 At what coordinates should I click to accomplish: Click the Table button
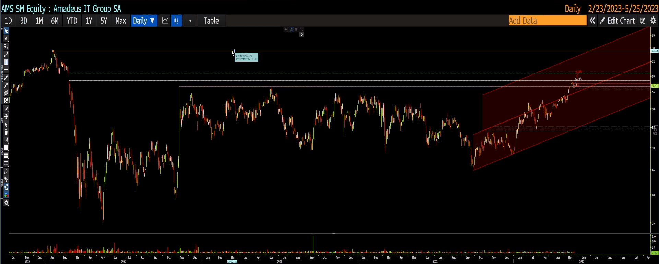[211, 21]
